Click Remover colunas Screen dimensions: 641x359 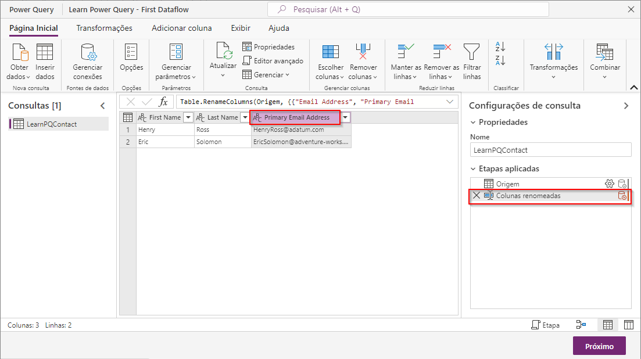coord(363,62)
